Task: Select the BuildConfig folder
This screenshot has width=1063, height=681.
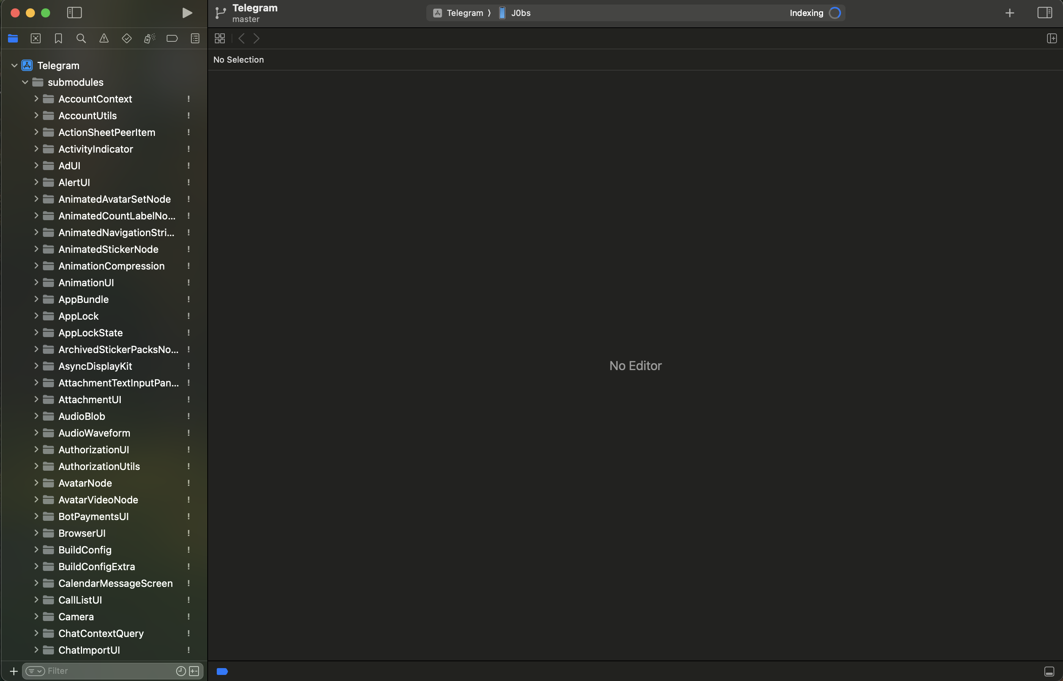Action: pyautogui.click(x=104, y=550)
